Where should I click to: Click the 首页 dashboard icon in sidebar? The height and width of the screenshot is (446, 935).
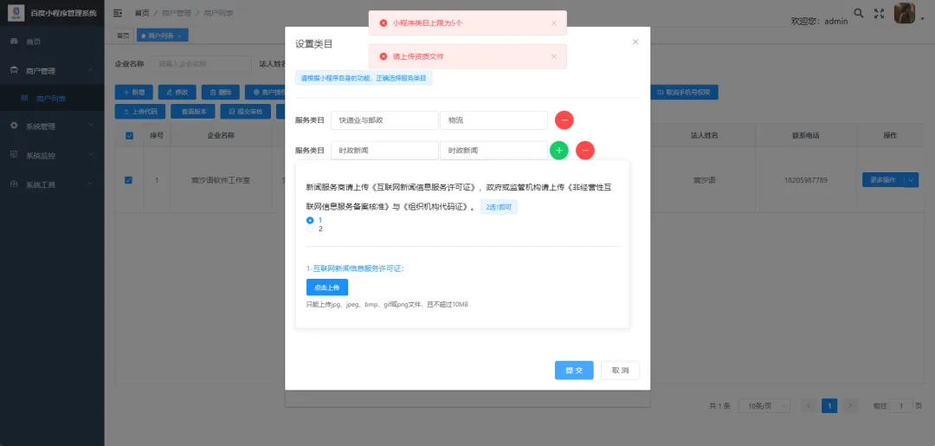pos(15,42)
